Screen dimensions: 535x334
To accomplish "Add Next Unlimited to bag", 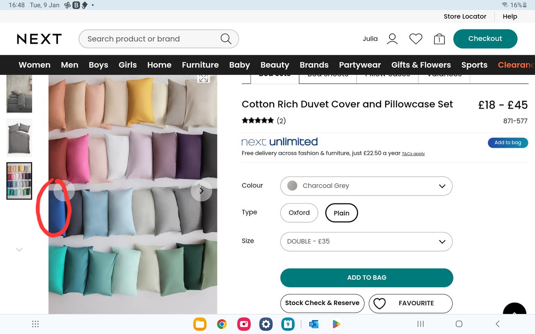I will tap(508, 143).
